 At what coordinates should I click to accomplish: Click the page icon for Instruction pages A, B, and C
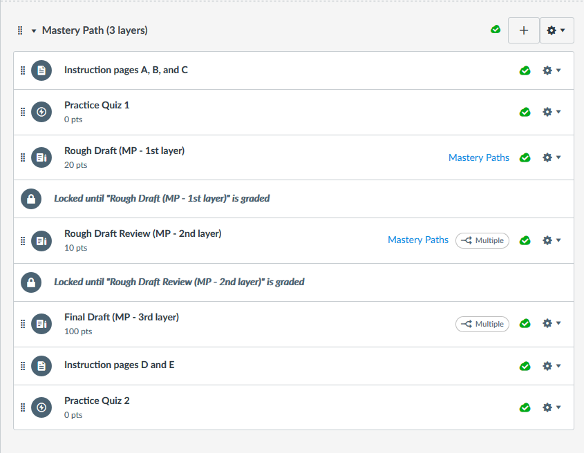point(41,70)
